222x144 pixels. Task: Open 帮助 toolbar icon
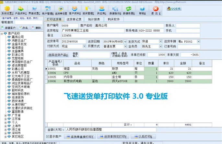tap(142, 10)
